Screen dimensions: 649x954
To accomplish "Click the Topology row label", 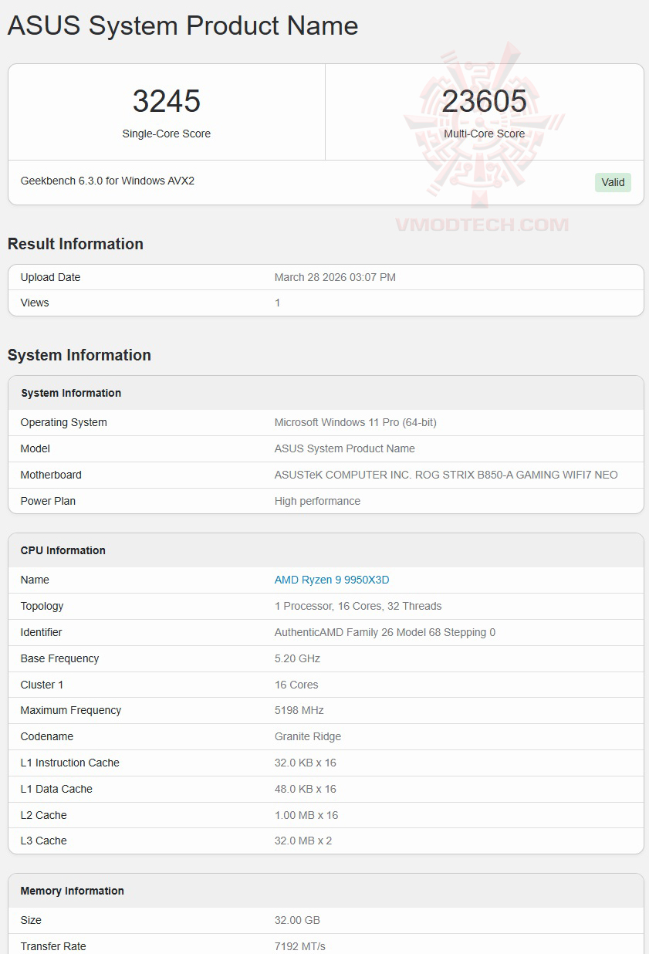I will click(x=42, y=606).
